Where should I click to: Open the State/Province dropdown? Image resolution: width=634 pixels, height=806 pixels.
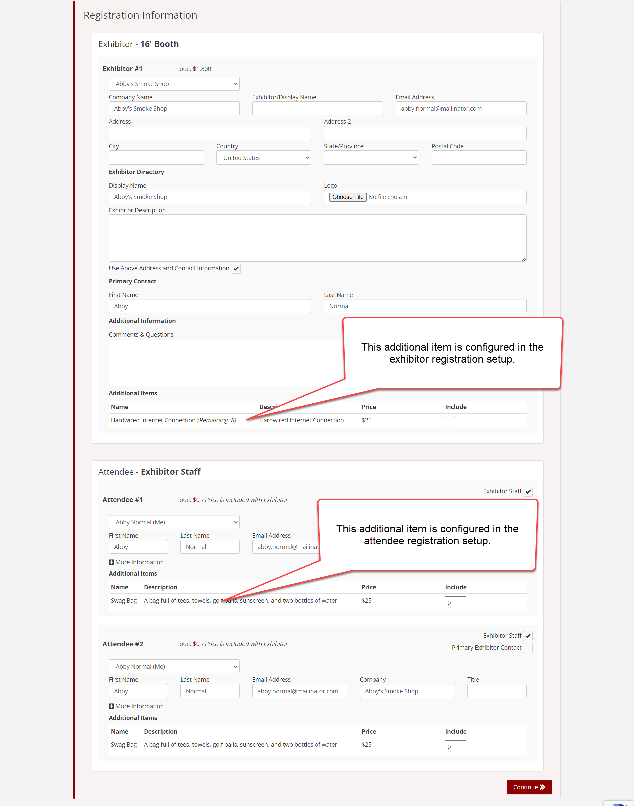click(371, 158)
